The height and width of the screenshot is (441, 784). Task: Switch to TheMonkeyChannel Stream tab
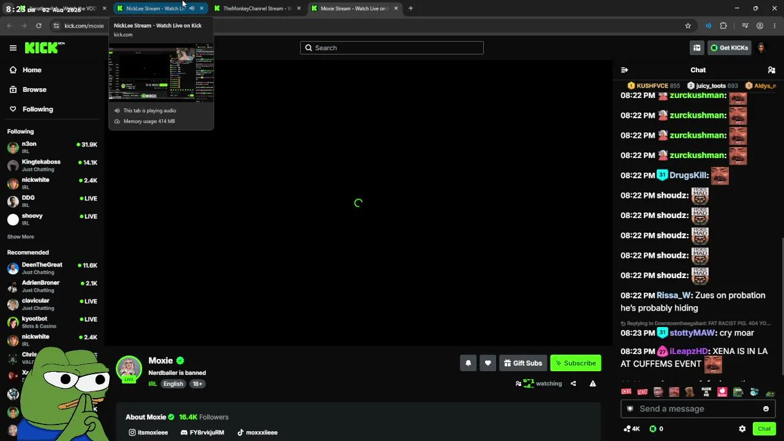click(x=256, y=9)
